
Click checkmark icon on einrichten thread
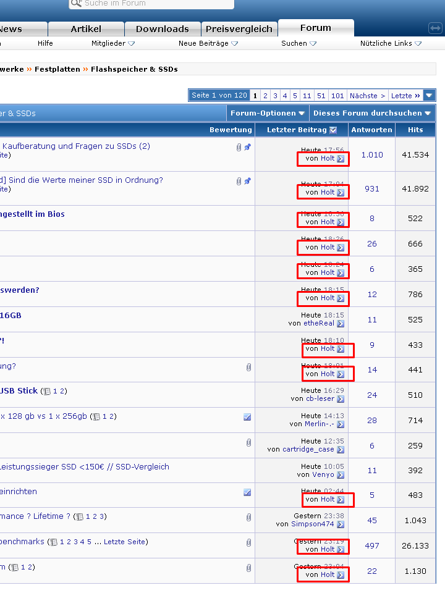click(247, 492)
